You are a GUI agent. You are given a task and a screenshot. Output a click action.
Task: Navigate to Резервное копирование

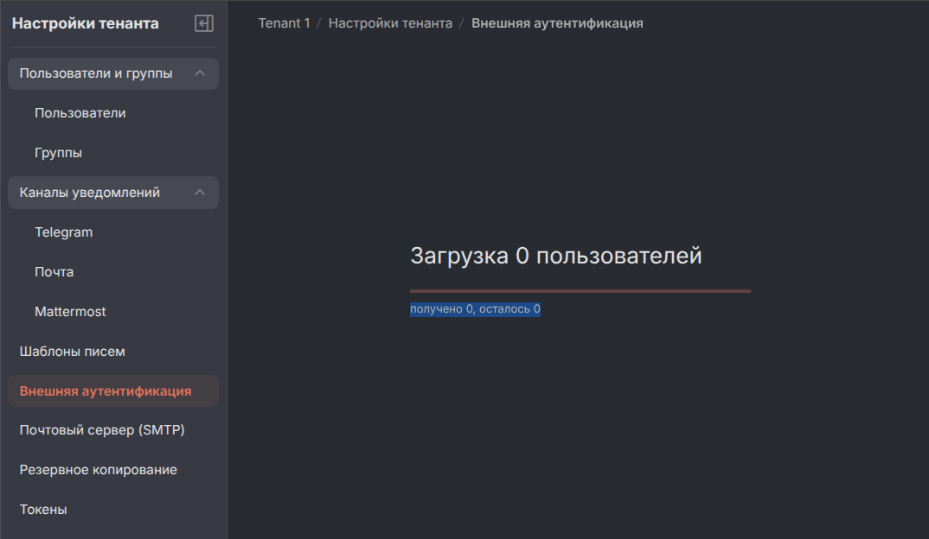pos(99,470)
